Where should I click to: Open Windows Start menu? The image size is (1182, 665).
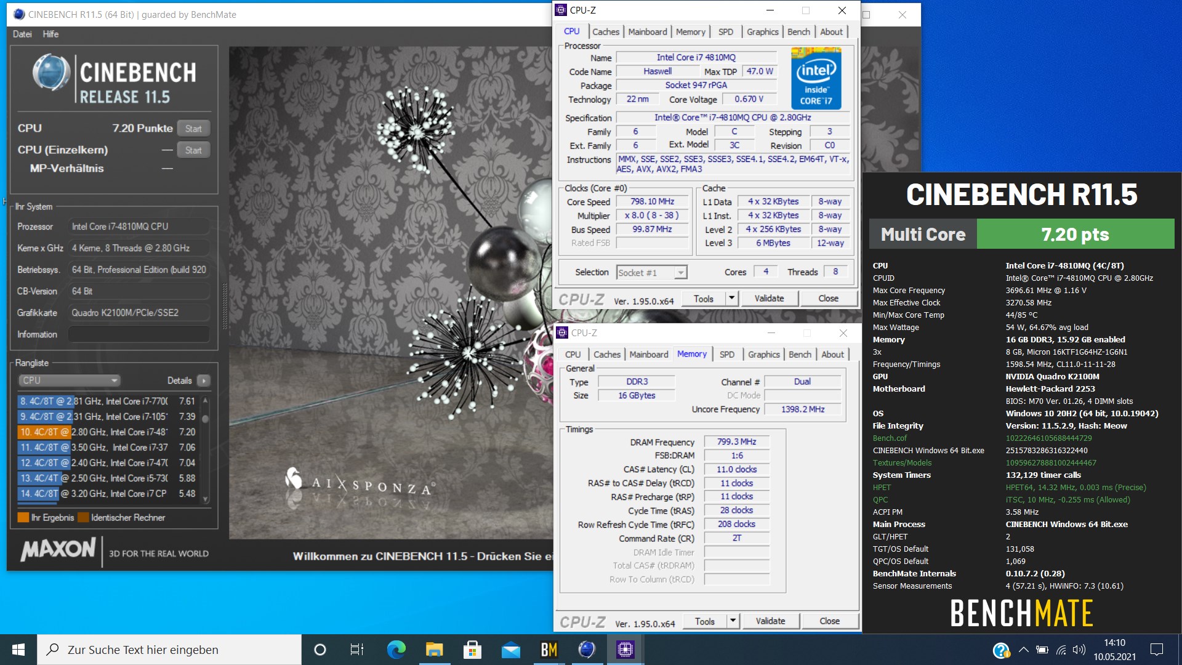pyautogui.click(x=18, y=650)
